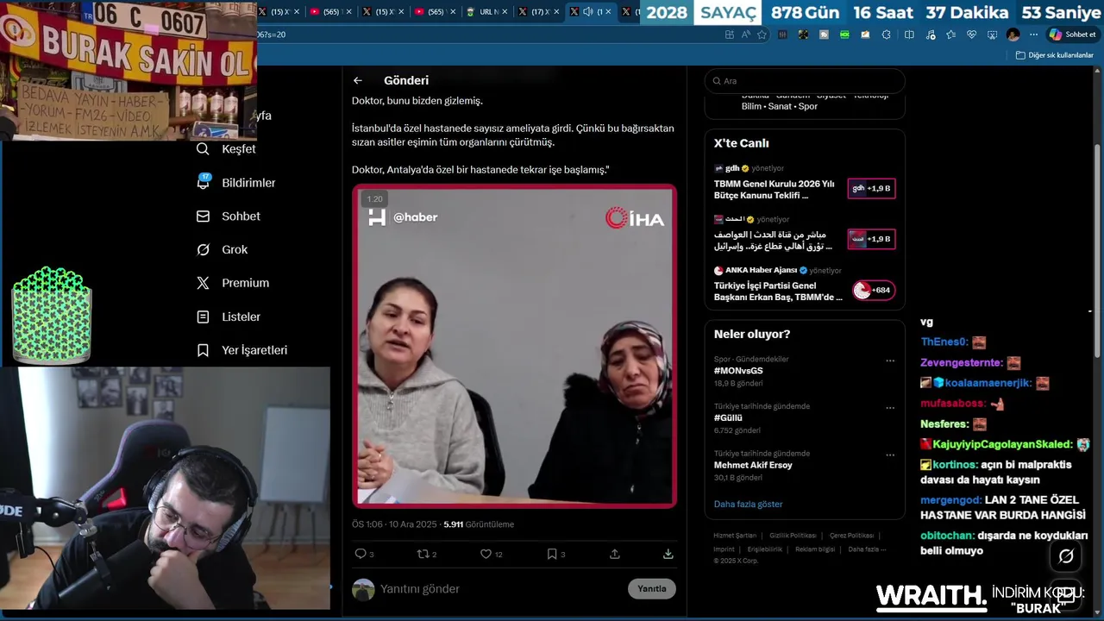This screenshot has width=1104, height=621.
Task: Click the gdh +1,9 B listener badge
Action: [x=871, y=188]
